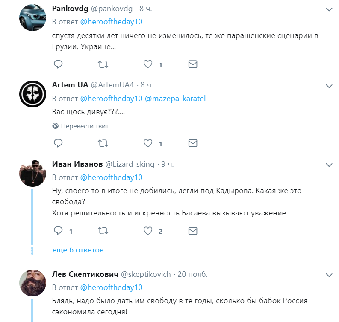Open the @mazepa_karatel mention link
This screenshot has width=339, height=322.
[175, 99]
